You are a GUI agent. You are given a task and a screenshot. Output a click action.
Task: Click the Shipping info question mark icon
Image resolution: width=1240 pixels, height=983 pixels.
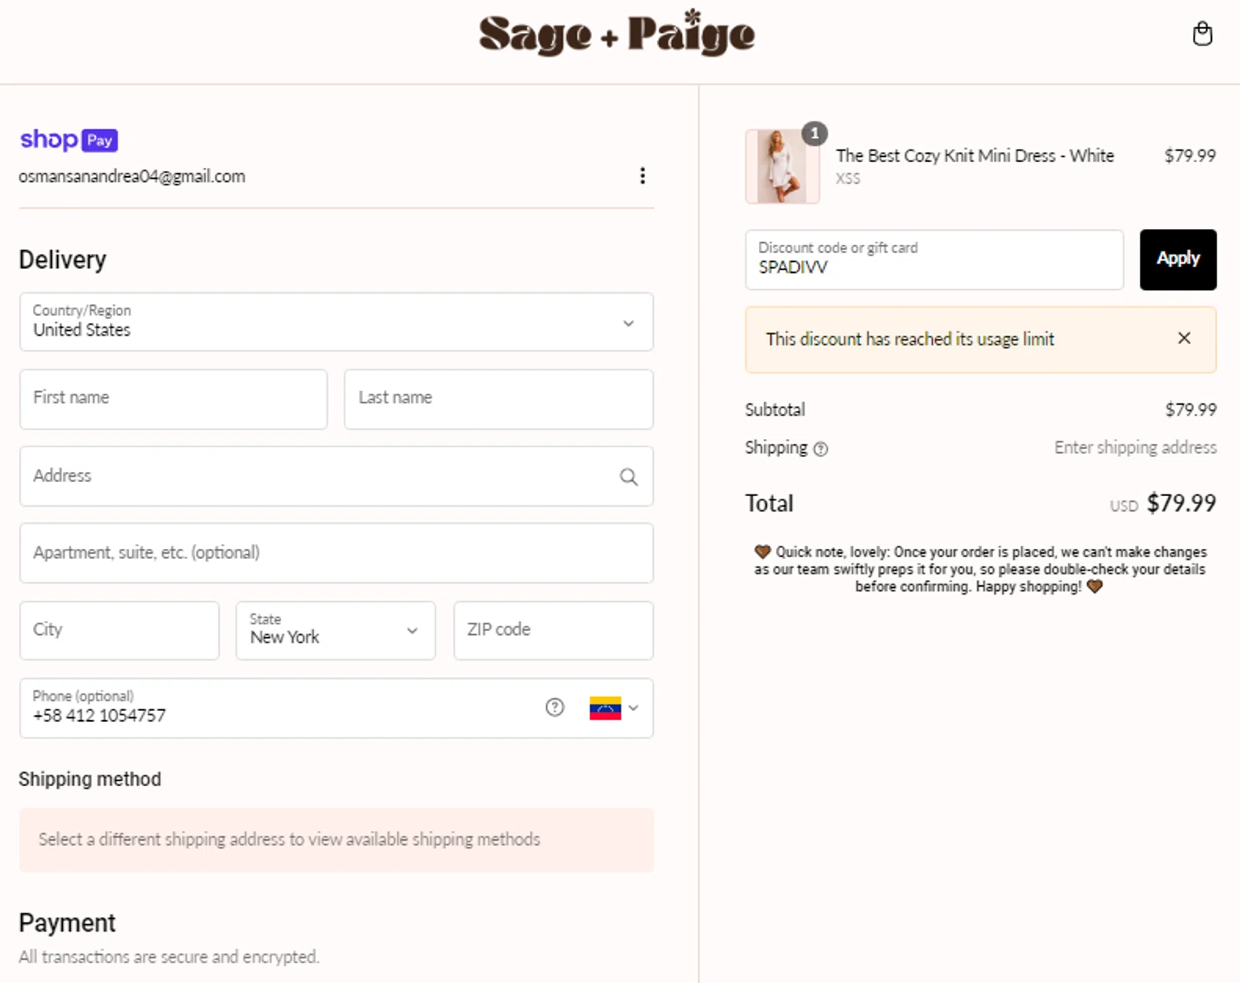pyautogui.click(x=820, y=449)
